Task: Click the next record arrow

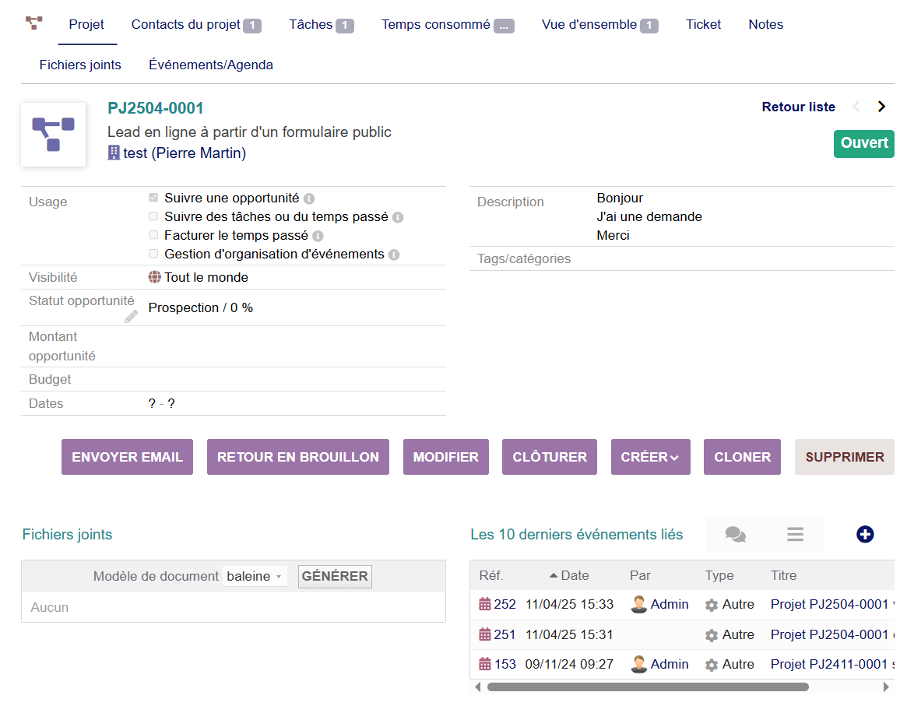Action: 881,107
